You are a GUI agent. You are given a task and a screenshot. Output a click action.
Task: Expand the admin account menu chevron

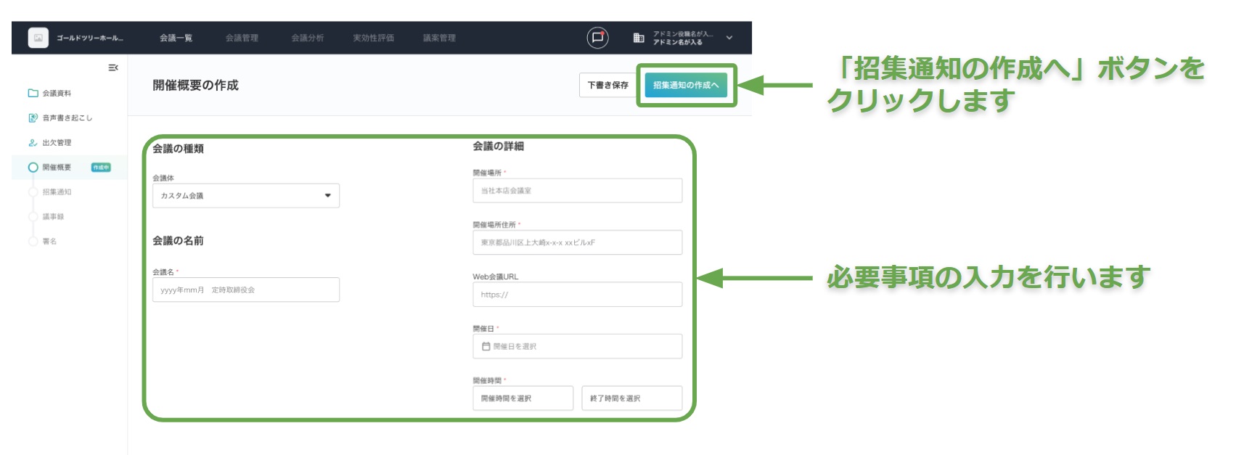[729, 38]
